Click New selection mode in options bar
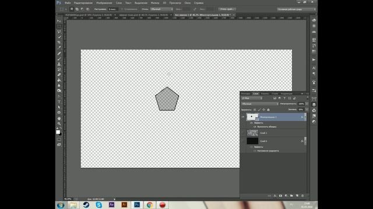The width and height of the screenshot is (373, 209). coord(72,9)
